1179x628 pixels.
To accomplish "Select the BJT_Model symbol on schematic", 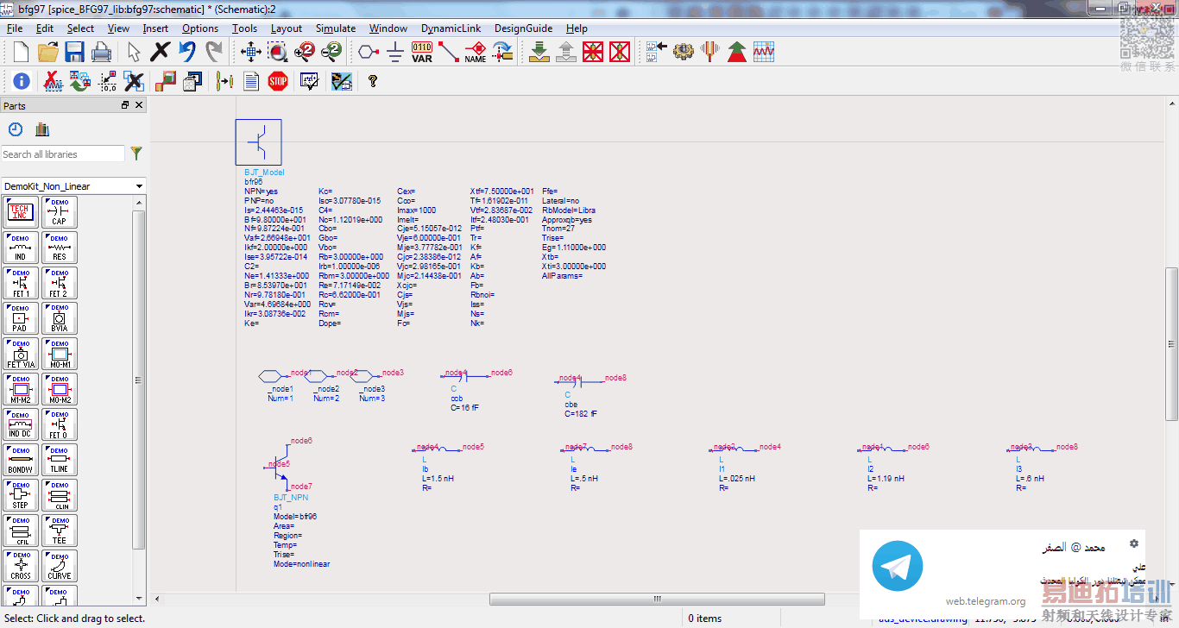I will point(259,142).
